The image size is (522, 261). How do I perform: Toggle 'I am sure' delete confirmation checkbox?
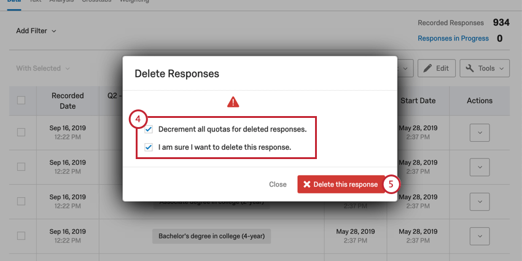[x=149, y=147]
